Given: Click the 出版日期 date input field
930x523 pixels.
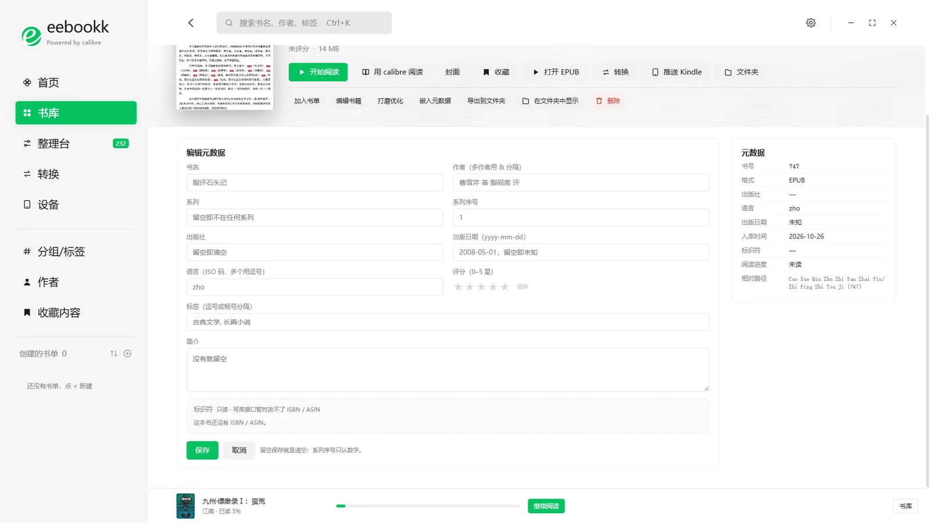Looking at the screenshot, I should [x=581, y=252].
